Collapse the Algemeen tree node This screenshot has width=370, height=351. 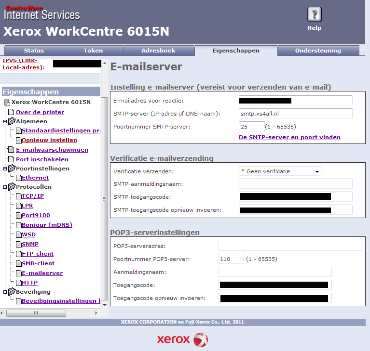[x=5, y=121]
